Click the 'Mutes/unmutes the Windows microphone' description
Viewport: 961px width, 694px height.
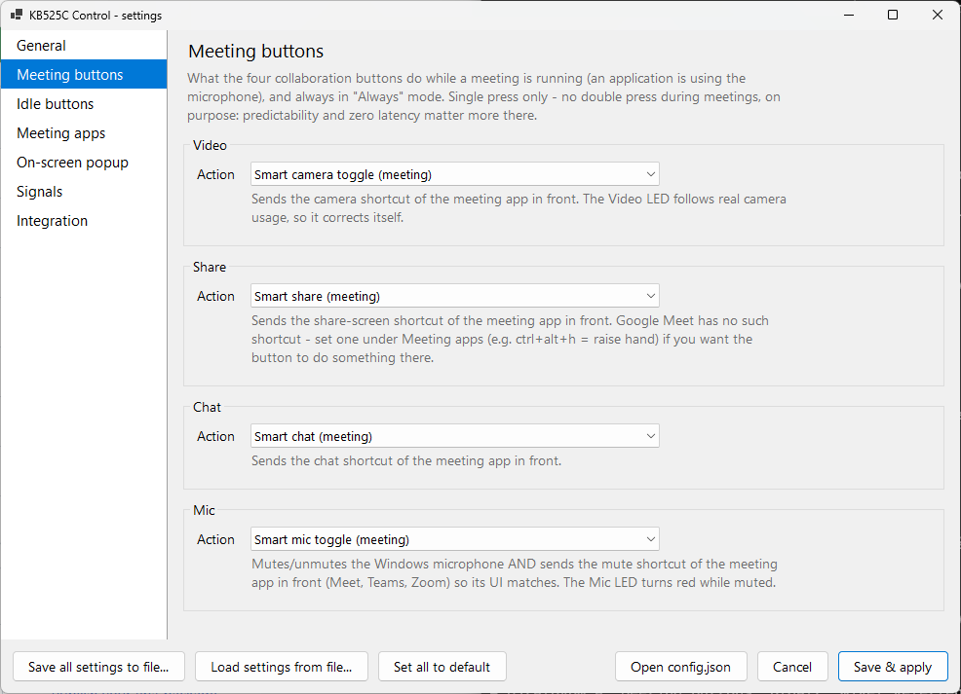pyautogui.click(x=515, y=573)
